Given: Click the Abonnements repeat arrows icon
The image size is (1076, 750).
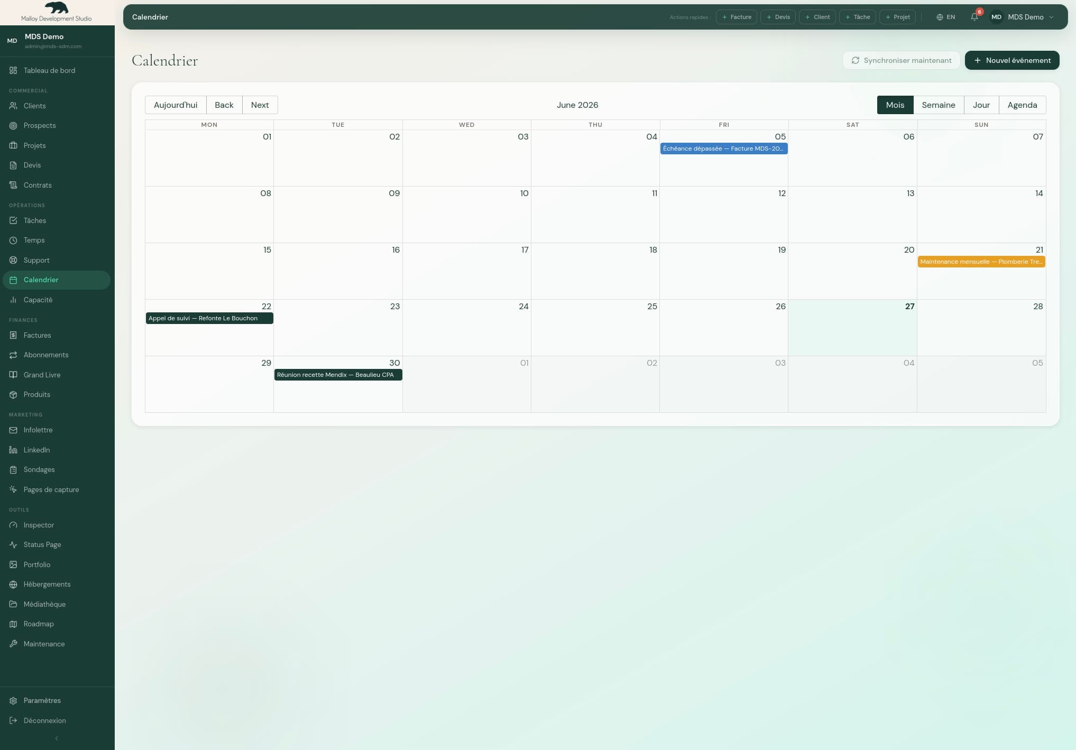Looking at the screenshot, I should click(x=13, y=355).
